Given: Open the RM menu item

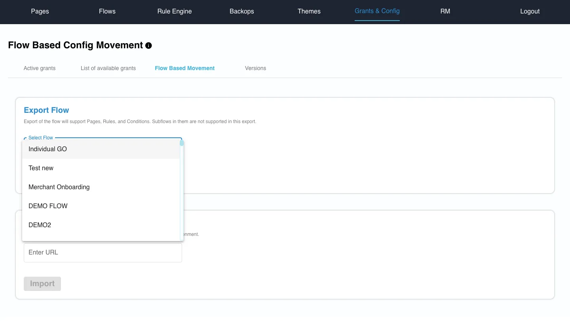Looking at the screenshot, I should tap(445, 11).
